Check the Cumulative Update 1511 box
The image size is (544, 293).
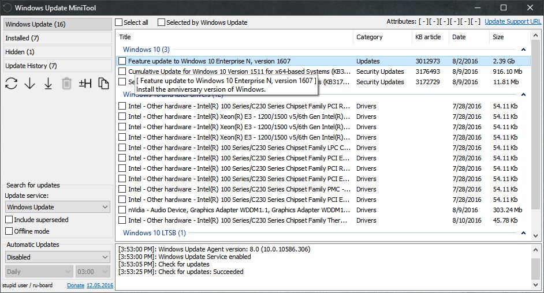(122, 72)
